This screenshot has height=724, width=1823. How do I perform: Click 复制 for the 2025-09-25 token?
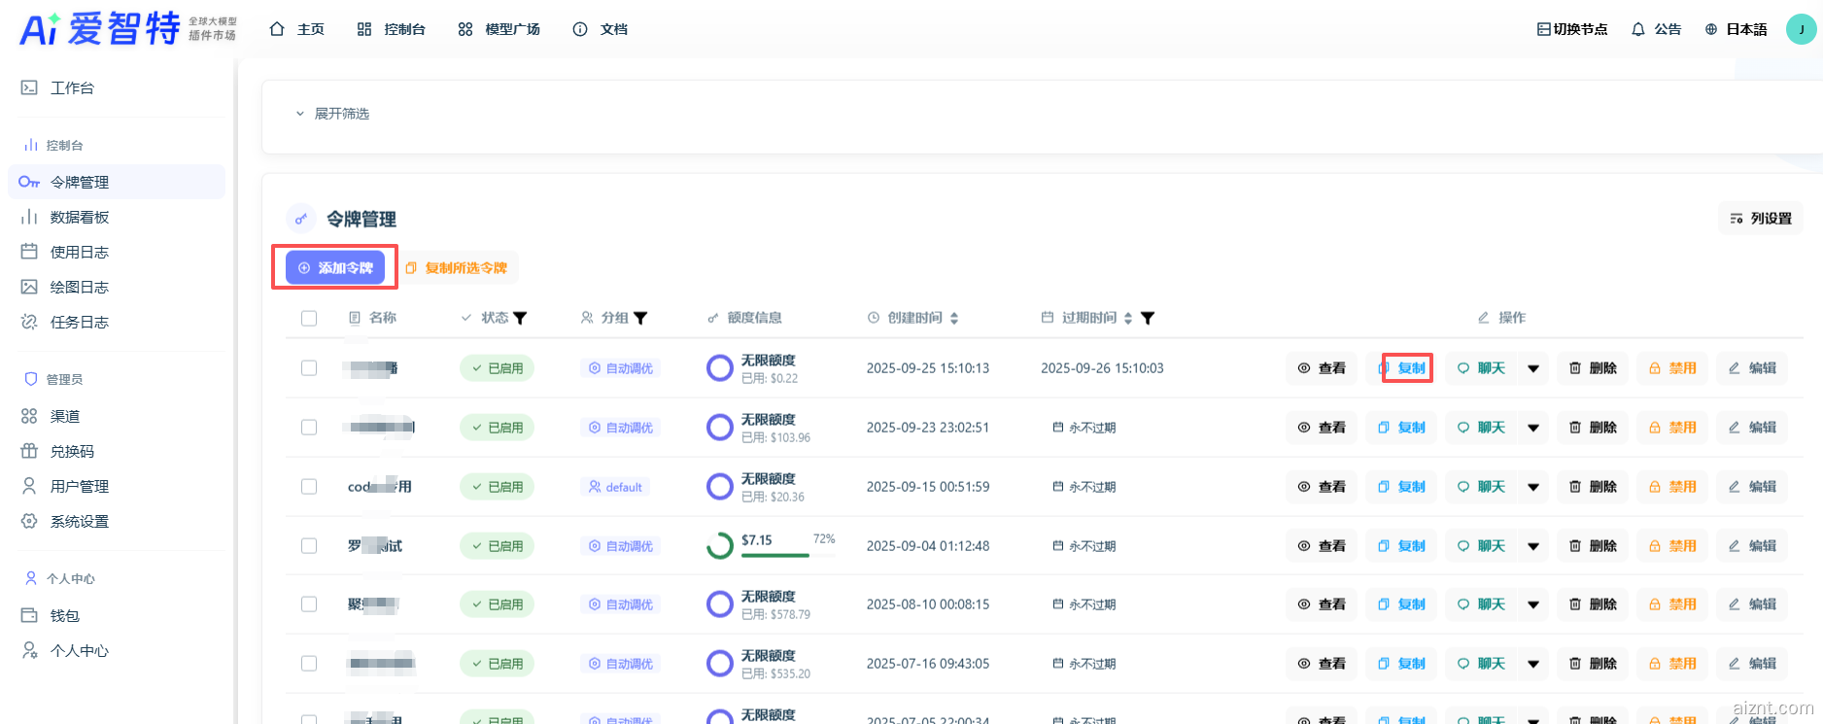[x=1401, y=368]
